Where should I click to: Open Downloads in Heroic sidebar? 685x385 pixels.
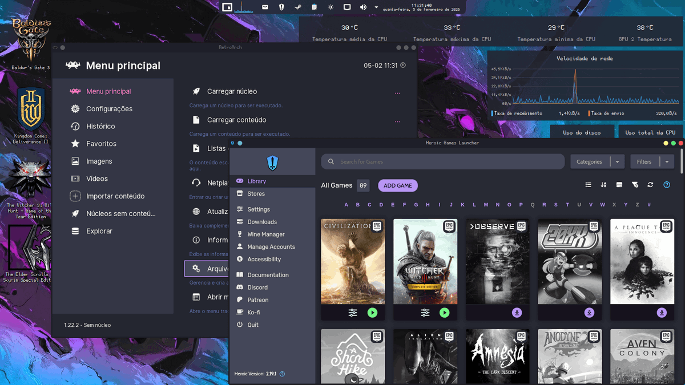[272, 222]
